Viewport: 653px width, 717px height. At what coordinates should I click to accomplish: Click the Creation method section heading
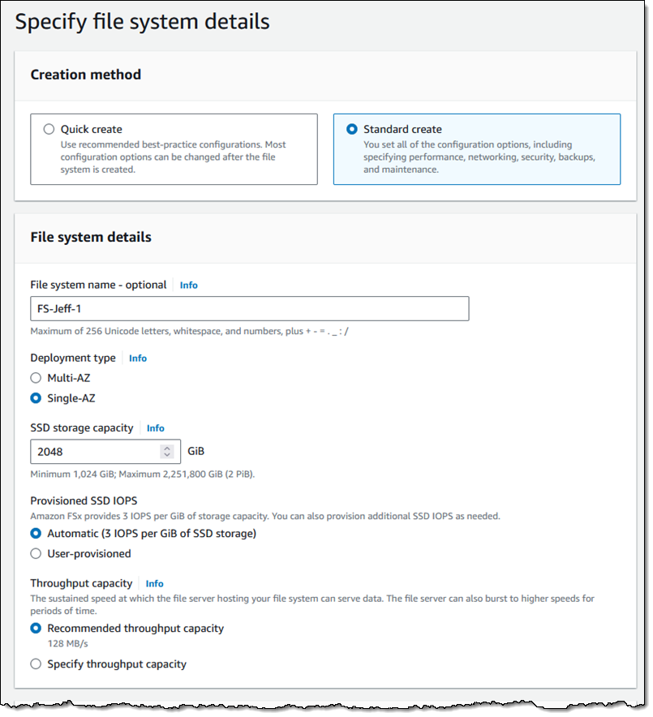(x=86, y=75)
